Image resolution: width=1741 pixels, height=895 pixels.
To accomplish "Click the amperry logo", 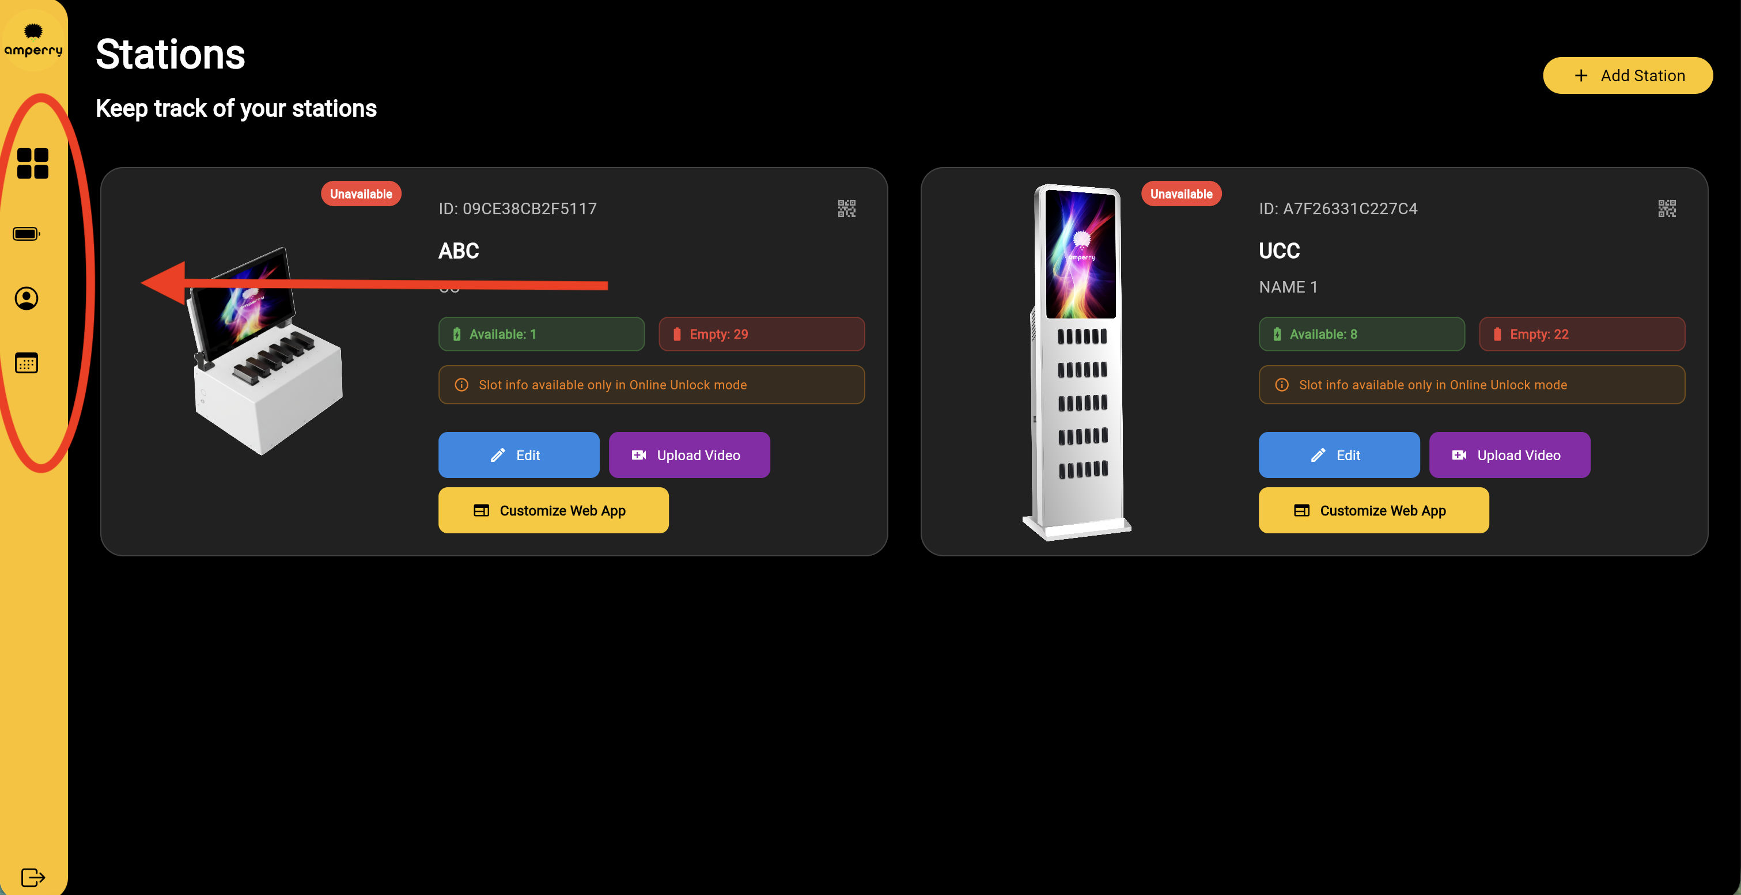I will point(33,40).
